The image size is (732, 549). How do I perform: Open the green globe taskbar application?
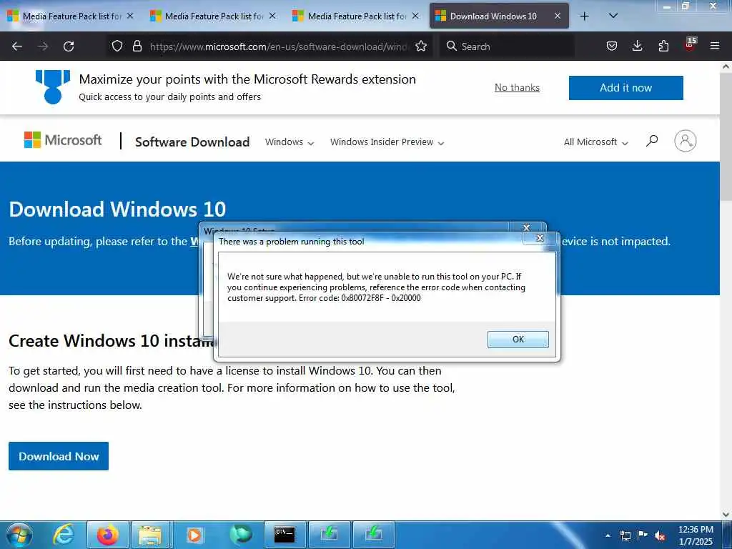click(x=240, y=535)
